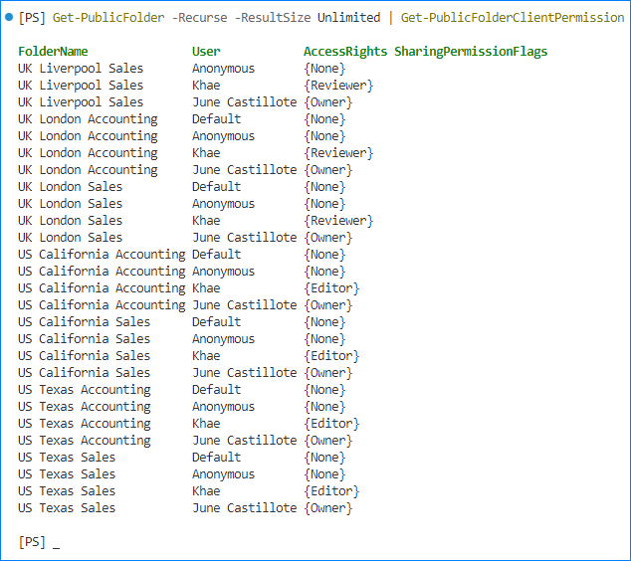Image resolution: width=631 pixels, height=561 pixels.
Task: Click June Castillote in the US California Accounting row
Action: pyautogui.click(x=244, y=304)
